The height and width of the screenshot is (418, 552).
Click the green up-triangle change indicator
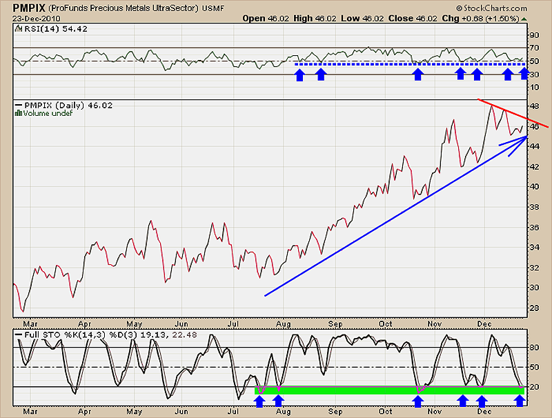524,19
